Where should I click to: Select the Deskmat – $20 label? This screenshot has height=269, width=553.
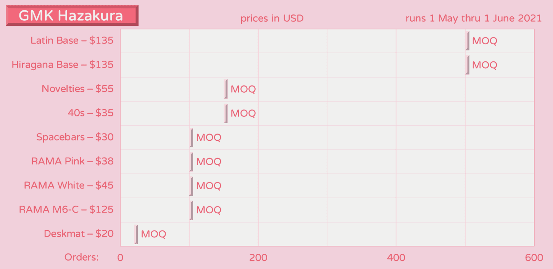click(79, 234)
